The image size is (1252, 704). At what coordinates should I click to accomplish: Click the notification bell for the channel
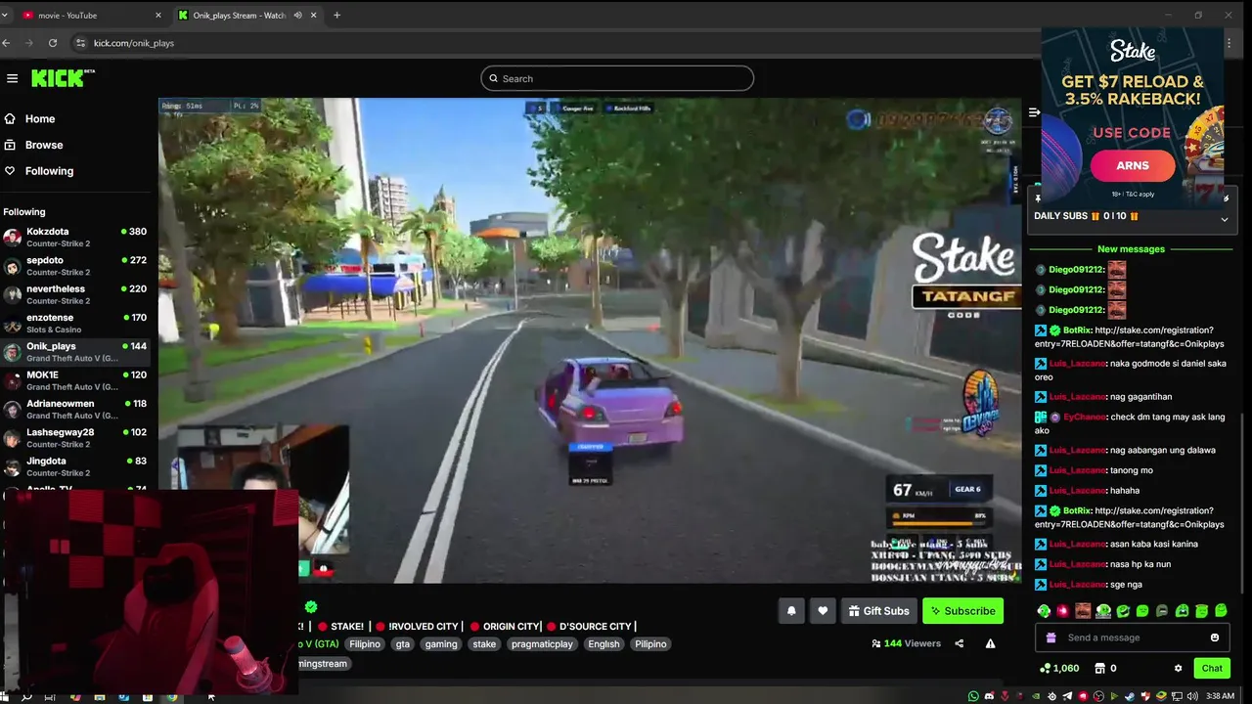791,611
